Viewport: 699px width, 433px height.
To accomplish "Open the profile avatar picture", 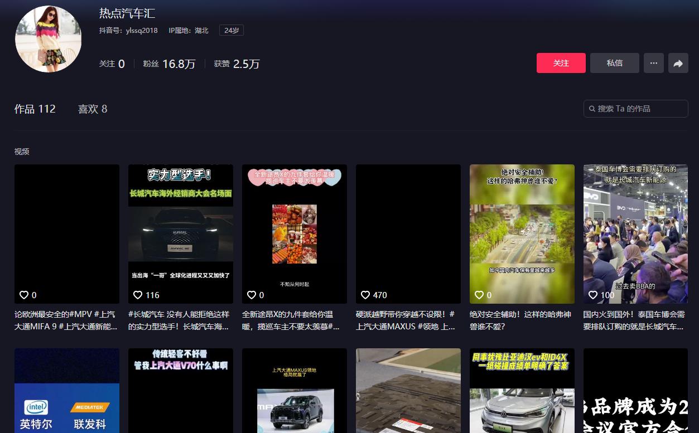I will click(x=49, y=39).
